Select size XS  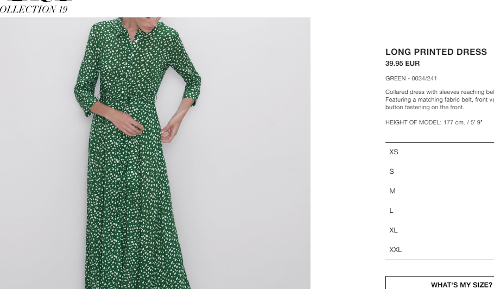pyautogui.click(x=440, y=152)
